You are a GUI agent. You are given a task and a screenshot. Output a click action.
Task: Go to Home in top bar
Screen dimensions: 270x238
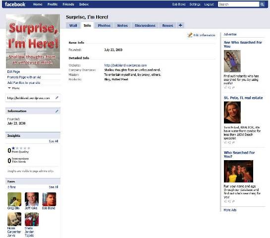click(38, 4)
